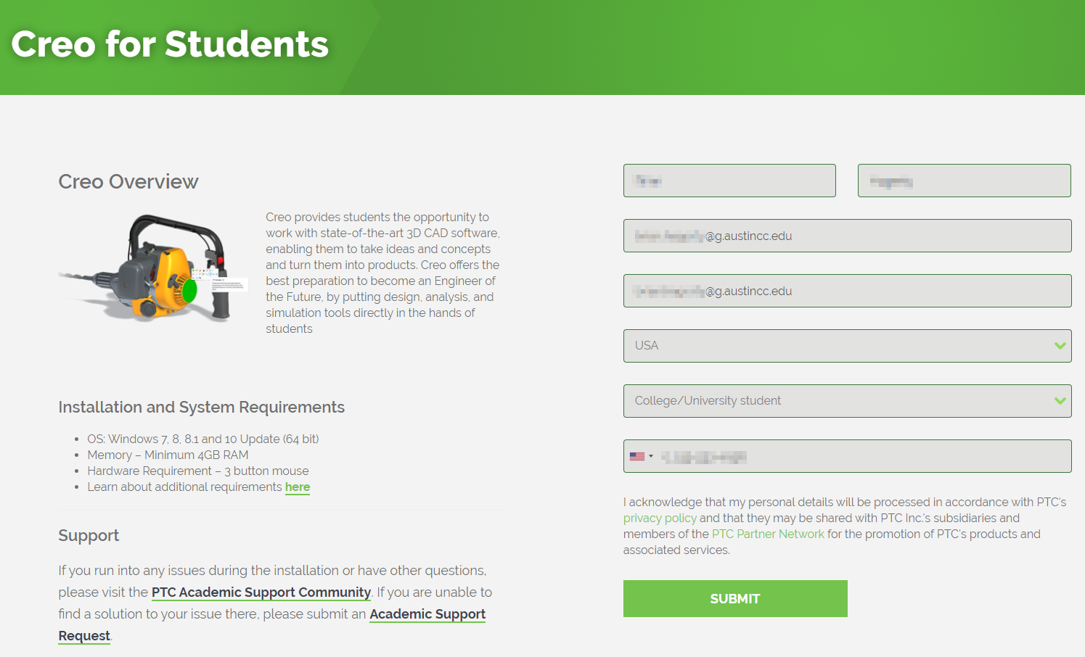Click the 'here' additional requirements link

297,487
